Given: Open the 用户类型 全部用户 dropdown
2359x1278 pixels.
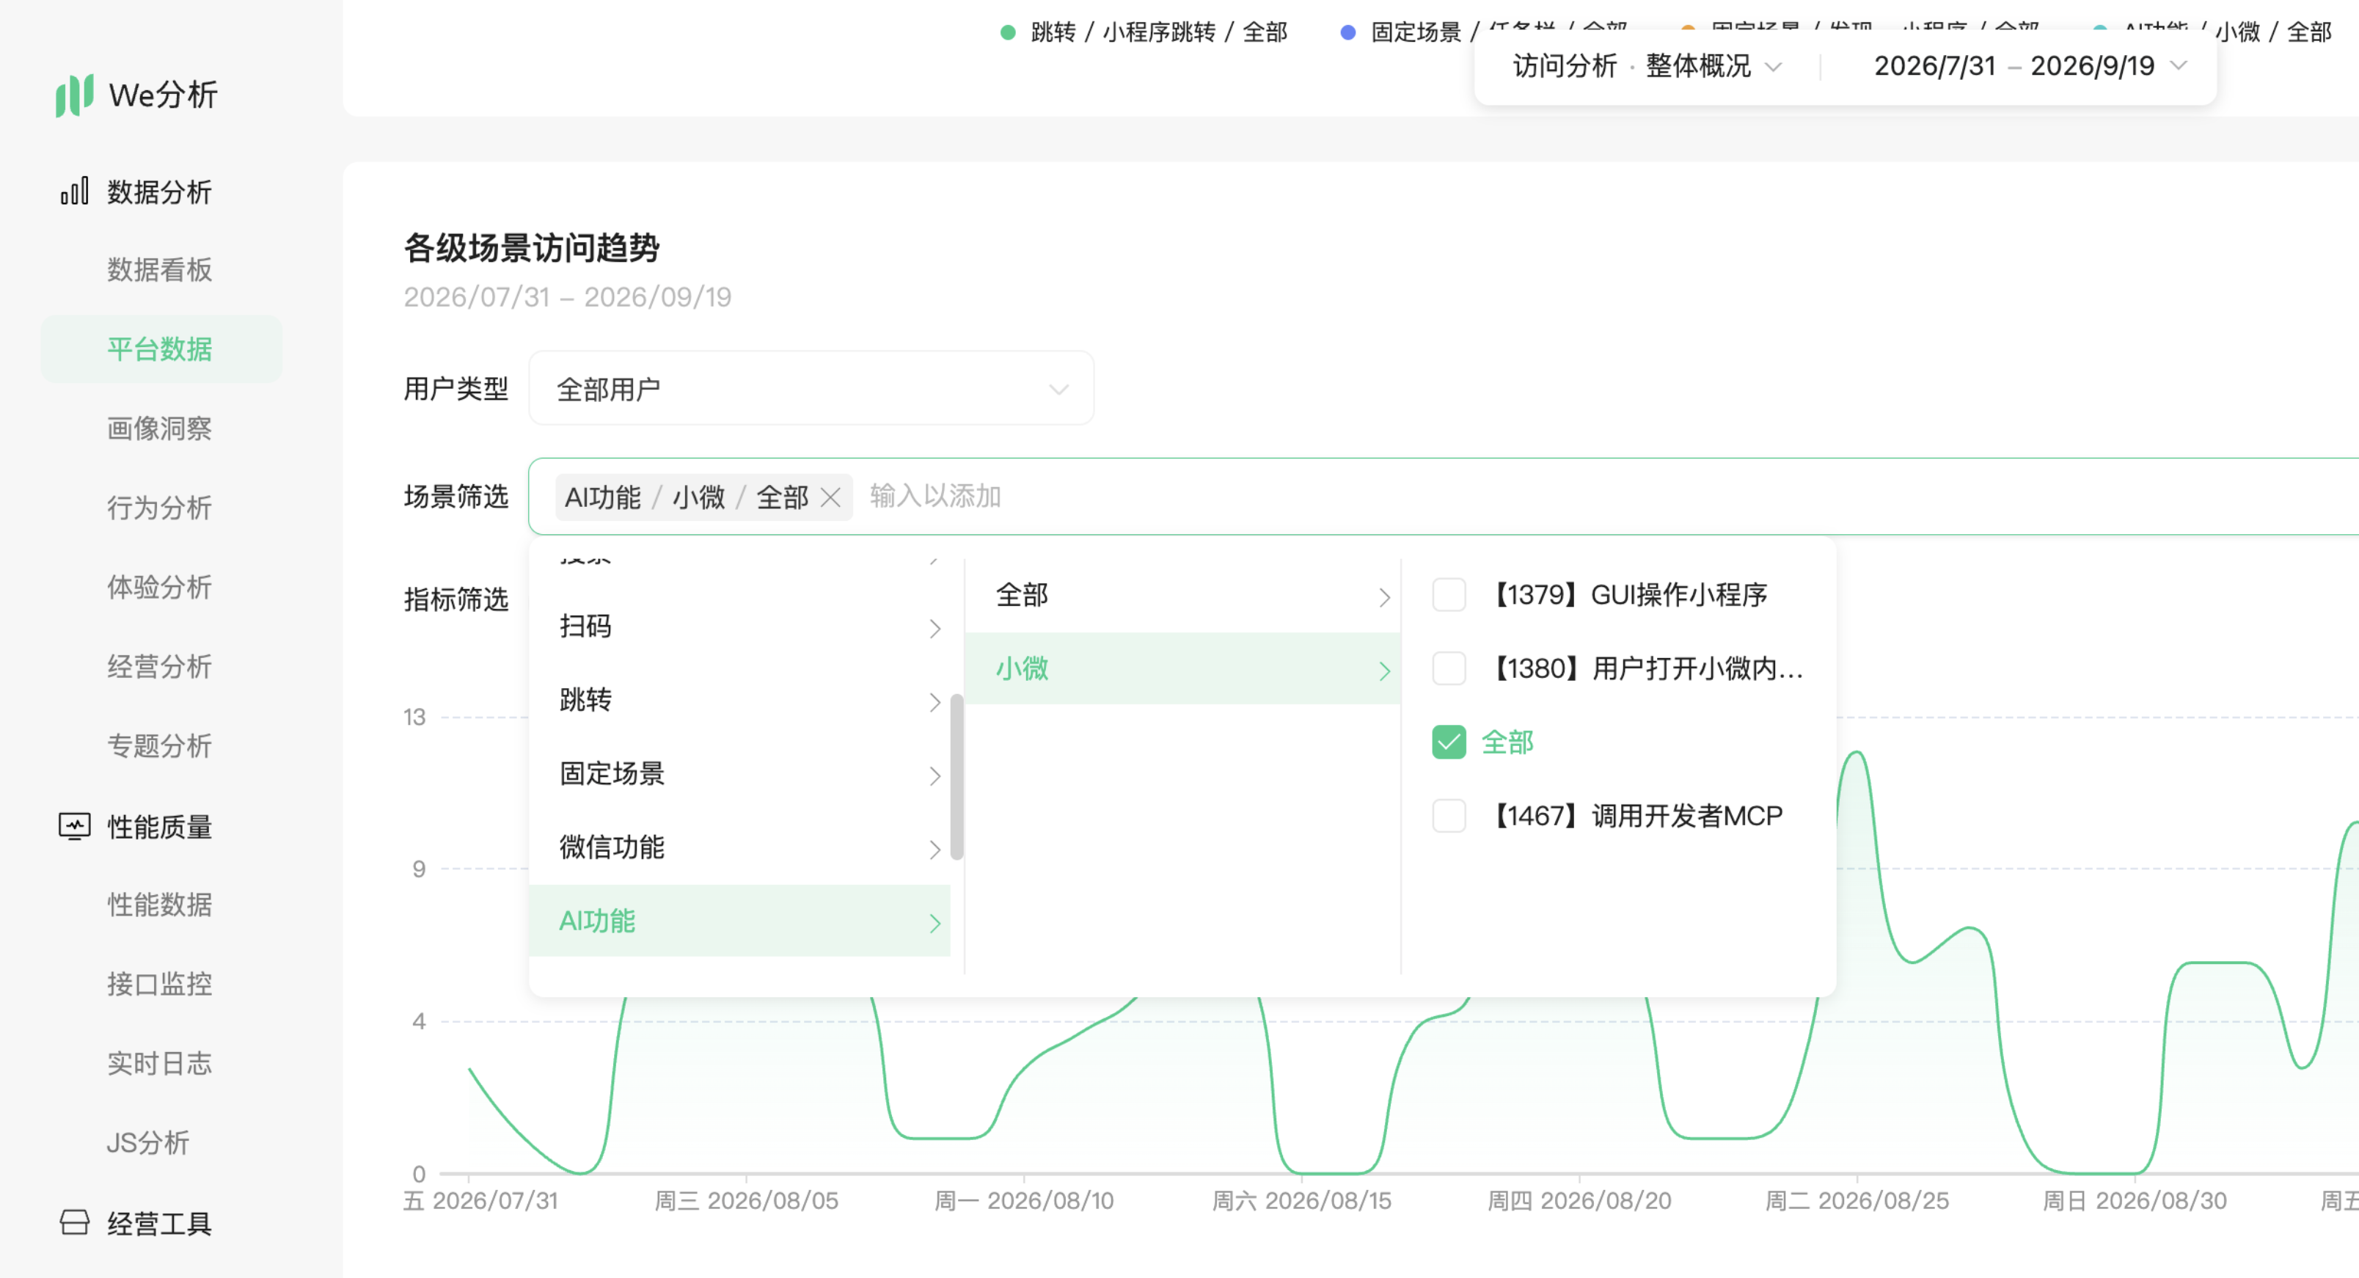Looking at the screenshot, I should pos(811,388).
